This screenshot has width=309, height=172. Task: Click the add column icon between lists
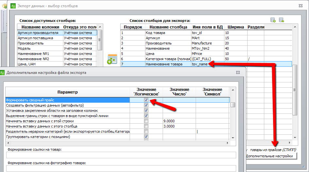pos(112,59)
